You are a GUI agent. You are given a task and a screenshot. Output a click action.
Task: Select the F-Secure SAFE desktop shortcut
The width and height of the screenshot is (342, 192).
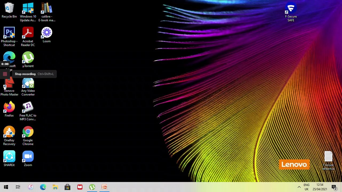pyautogui.click(x=291, y=12)
